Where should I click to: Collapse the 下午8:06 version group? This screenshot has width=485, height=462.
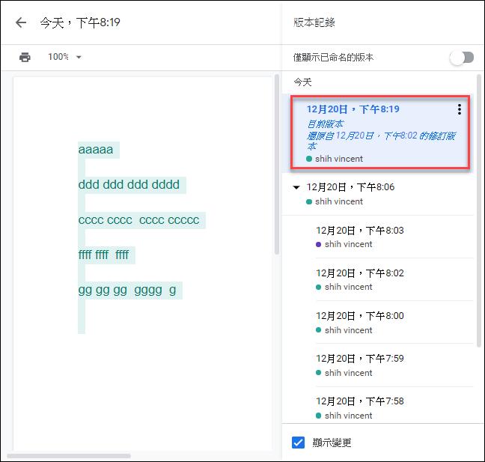coord(296,187)
